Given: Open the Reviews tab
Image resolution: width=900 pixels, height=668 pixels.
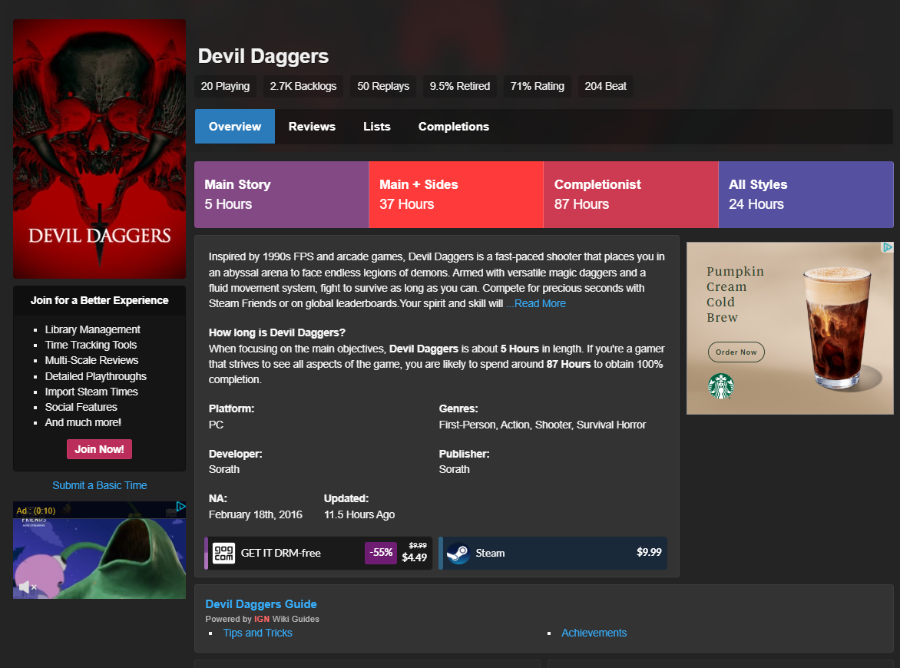Looking at the screenshot, I should coord(312,126).
